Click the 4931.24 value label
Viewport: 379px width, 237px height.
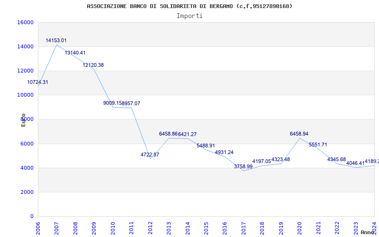(224, 152)
